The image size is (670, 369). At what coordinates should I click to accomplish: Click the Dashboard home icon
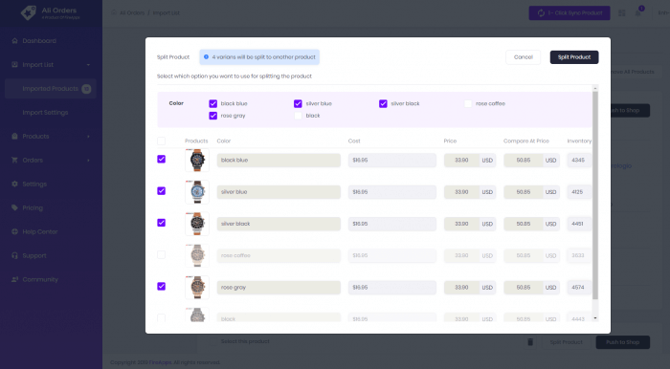point(14,40)
